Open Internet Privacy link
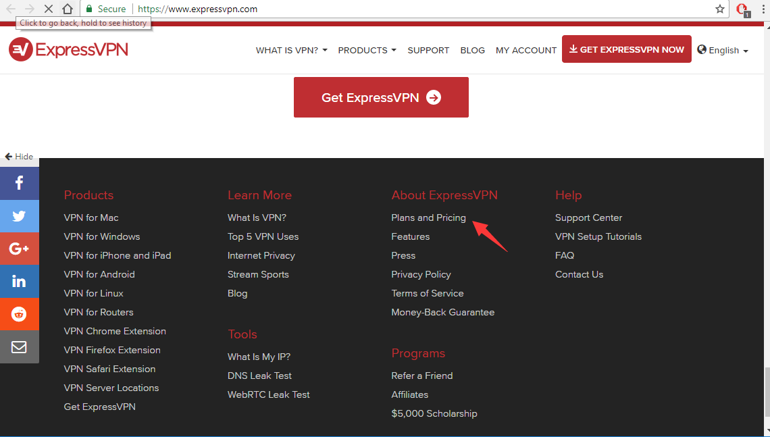 (261, 255)
